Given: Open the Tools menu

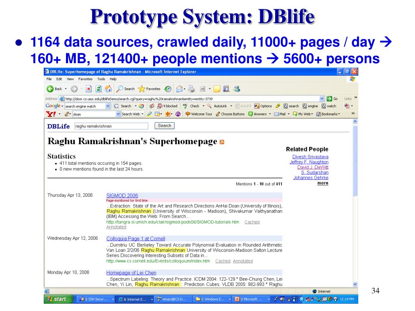Looking at the screenshot, I should coord(101,79).
